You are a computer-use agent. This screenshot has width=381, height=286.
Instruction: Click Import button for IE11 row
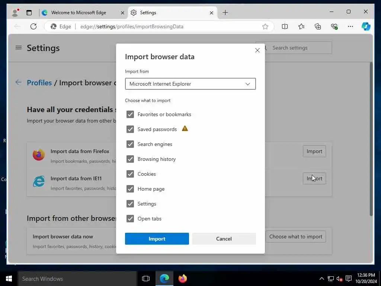(x=314, y=178)
